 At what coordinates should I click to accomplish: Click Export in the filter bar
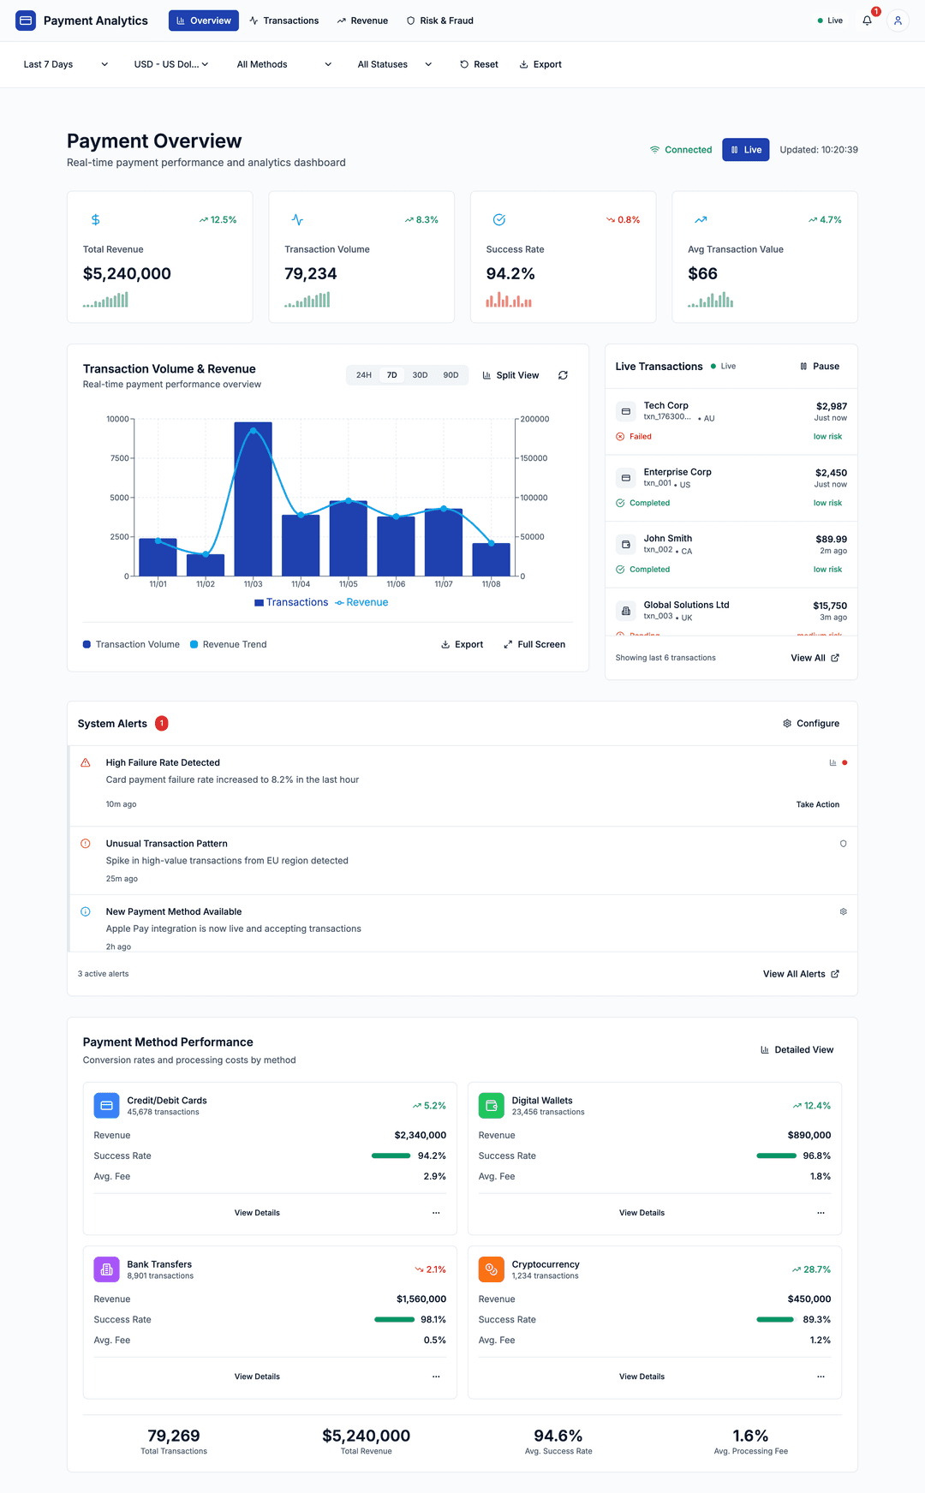coord(540,64)
